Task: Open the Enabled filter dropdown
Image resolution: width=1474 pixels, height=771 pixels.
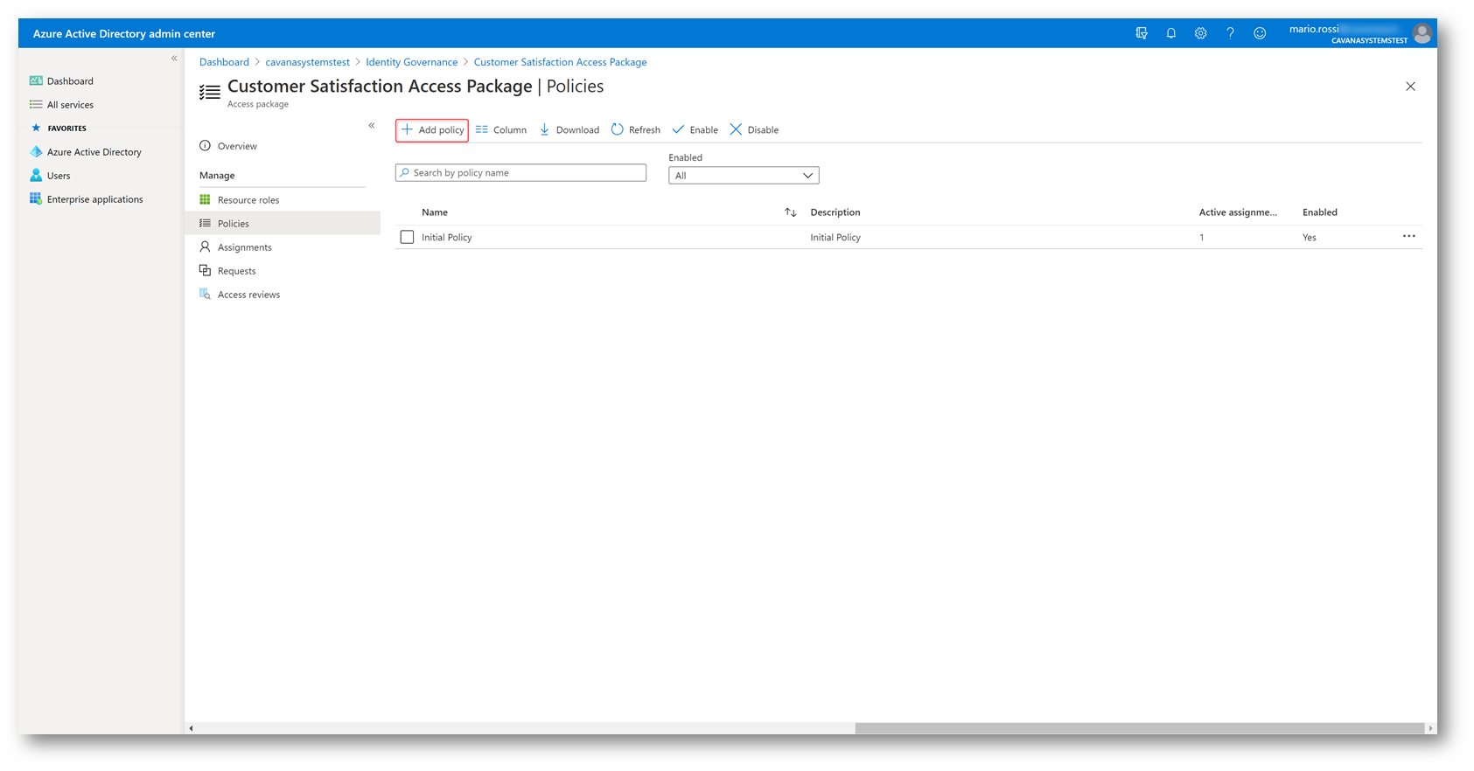Action: point(744,176)
